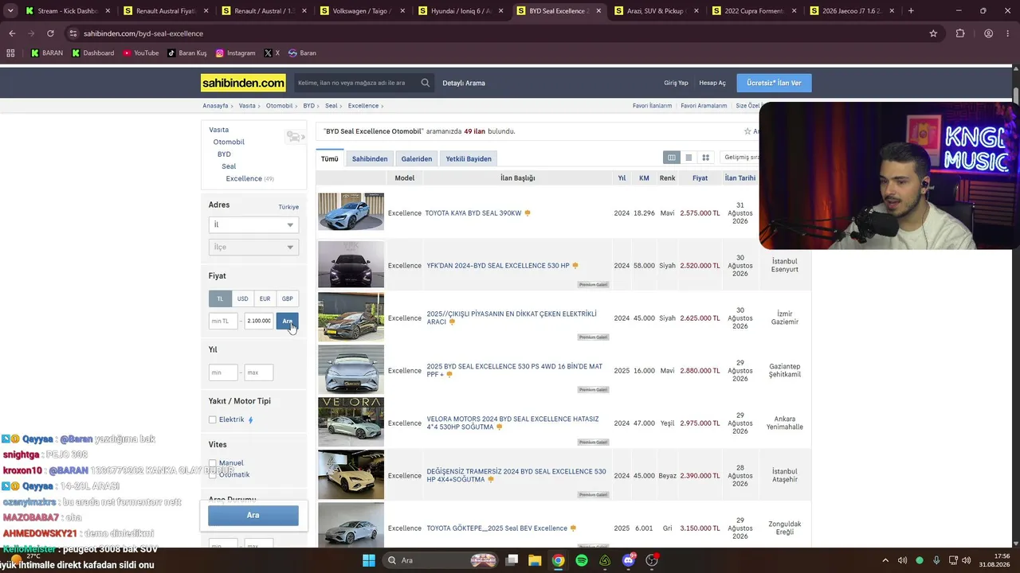The height and width of the screenshot is (573, 1020).
Task: Sort listings by the Fiyat column header
Action: (700, 178)
